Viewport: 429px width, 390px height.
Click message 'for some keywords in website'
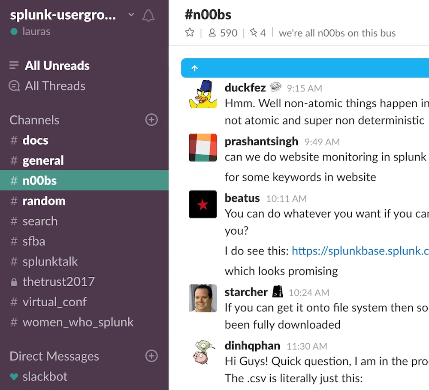(300, 177)
